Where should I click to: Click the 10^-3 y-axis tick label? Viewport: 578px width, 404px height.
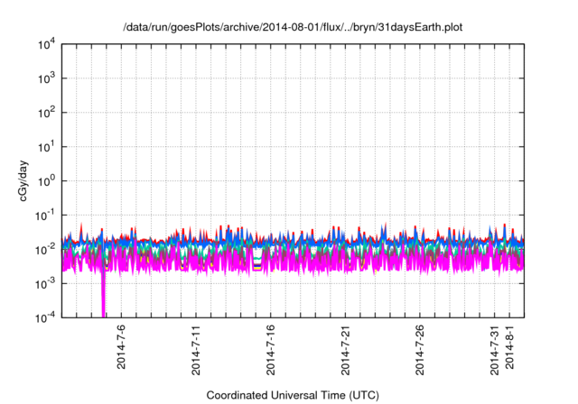(x=47, y=283)
